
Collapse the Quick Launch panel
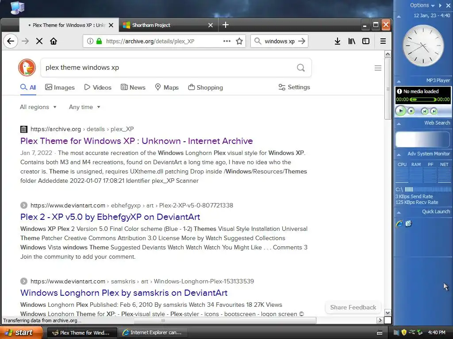399,212
